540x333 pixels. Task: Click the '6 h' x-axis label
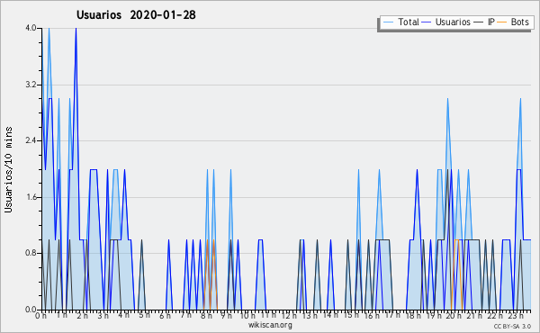165,316
